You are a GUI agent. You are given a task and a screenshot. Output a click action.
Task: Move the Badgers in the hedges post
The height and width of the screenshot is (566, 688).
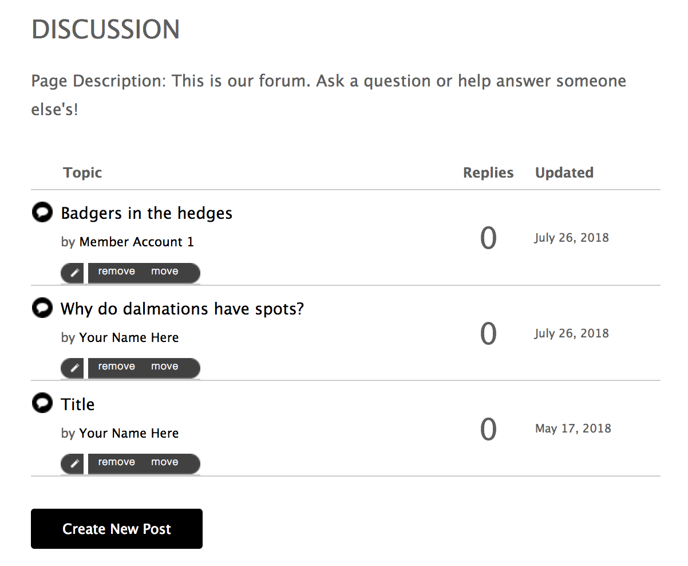click(x=165, y=272)
